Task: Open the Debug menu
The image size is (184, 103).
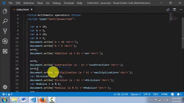Action: [x=56, y=3]
